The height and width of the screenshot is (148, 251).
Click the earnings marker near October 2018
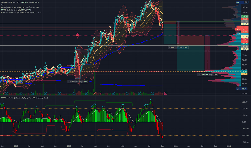click(x=6, y=93)
